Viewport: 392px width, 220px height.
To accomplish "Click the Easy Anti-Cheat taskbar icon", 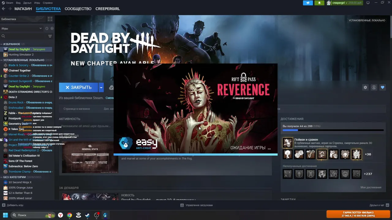I will click(x=105, y=215).
